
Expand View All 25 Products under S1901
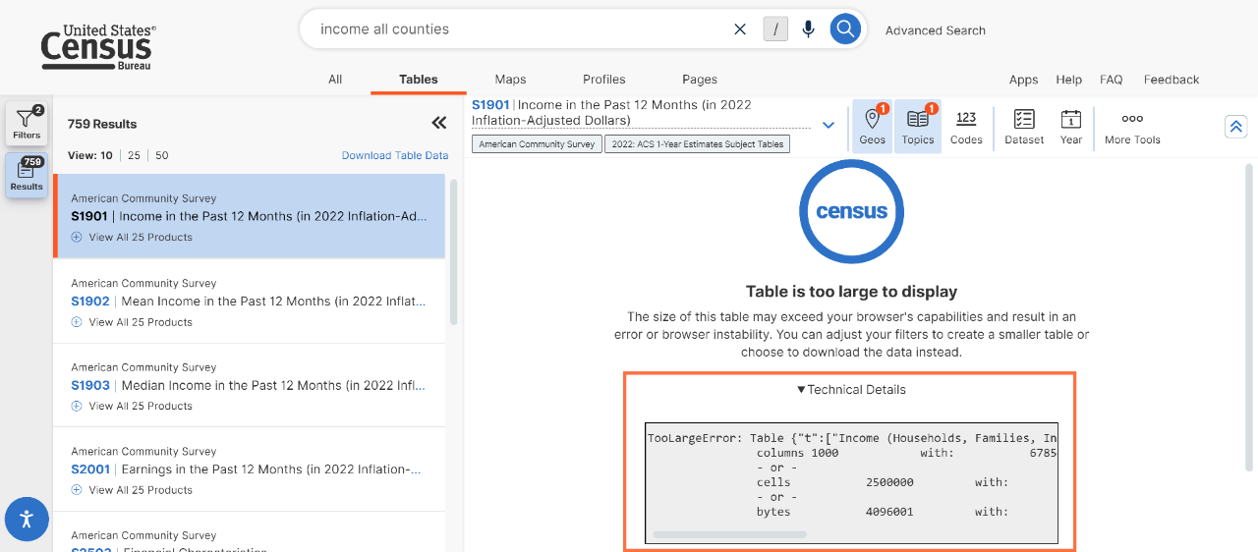tap(132, 237)
